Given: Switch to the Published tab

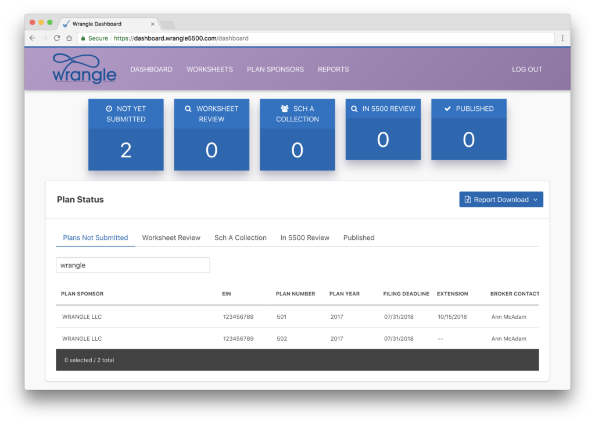Looking at the screenshot, I should click(359, 237).
